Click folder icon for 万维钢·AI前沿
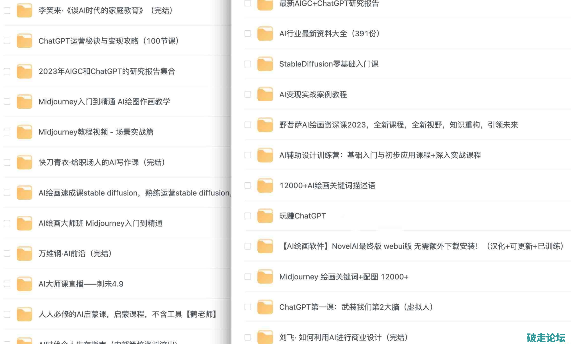The width and height of the screenshot is (571, 344). coord(24,254)
